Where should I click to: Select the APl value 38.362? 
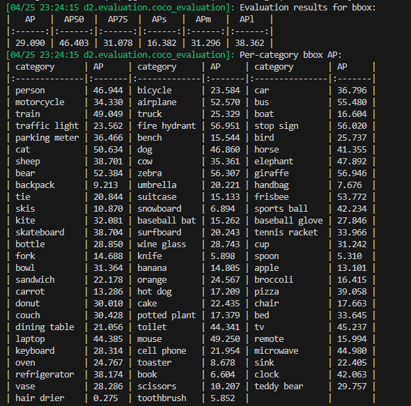[249, 43]
